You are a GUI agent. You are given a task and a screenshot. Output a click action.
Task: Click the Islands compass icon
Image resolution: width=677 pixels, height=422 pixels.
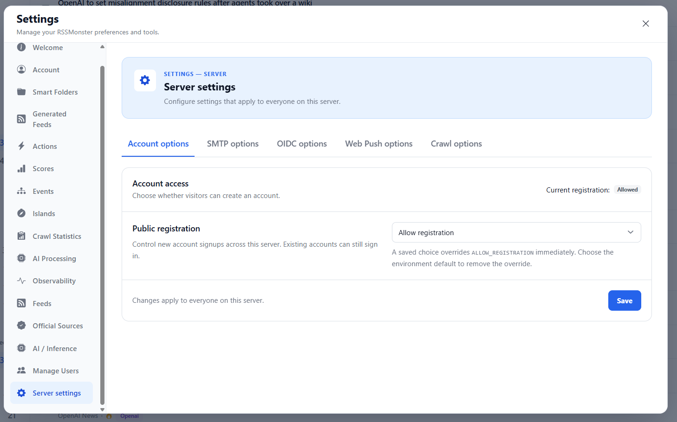tap(21, 213)
